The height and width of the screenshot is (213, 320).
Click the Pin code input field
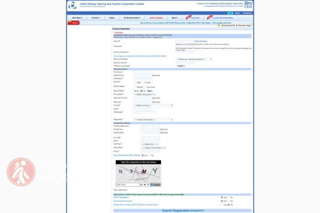tap(150, 138)
